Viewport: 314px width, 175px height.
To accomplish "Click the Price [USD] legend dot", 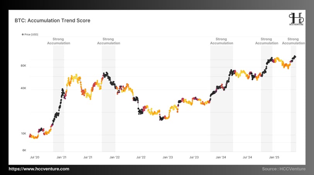I will coord(23,34).
